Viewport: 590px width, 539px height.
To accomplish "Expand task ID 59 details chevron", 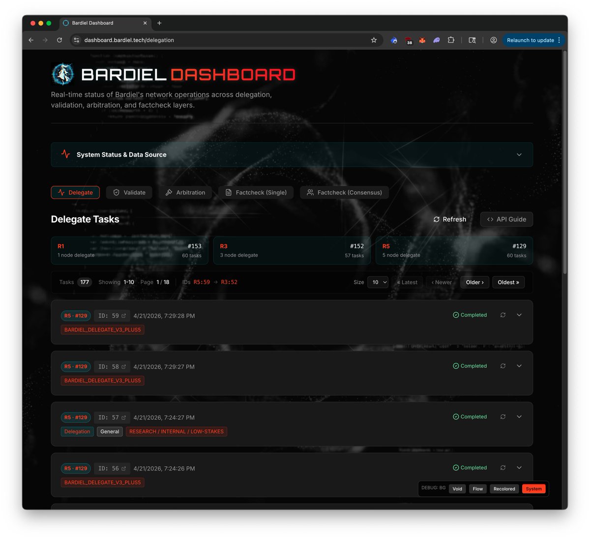I will (519, 315).
